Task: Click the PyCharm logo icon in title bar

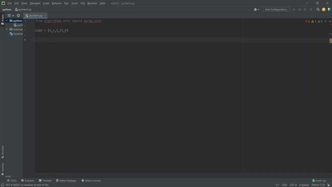Action: click(3, 3)
